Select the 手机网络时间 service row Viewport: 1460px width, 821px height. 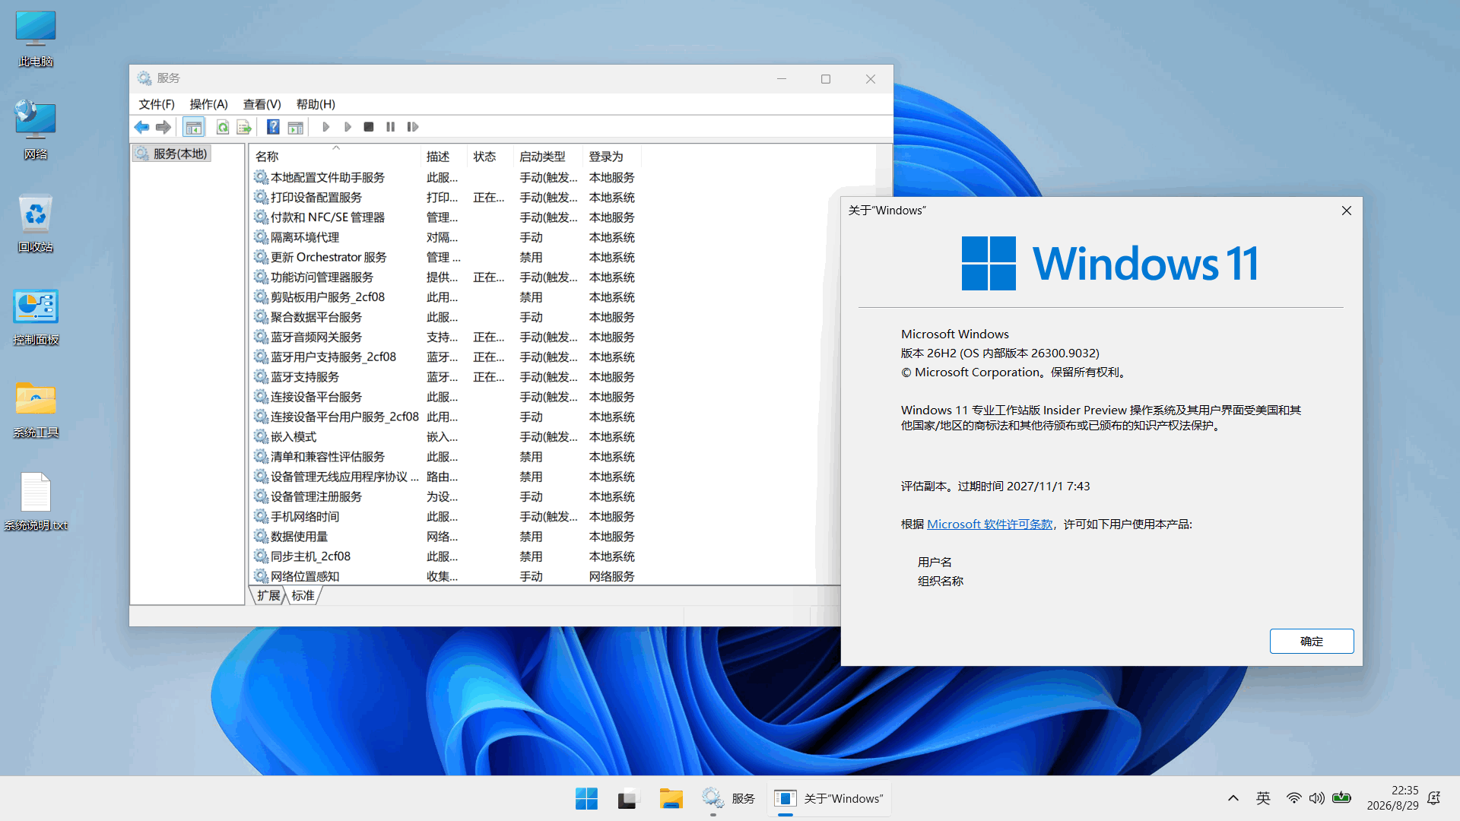(446, 516)
